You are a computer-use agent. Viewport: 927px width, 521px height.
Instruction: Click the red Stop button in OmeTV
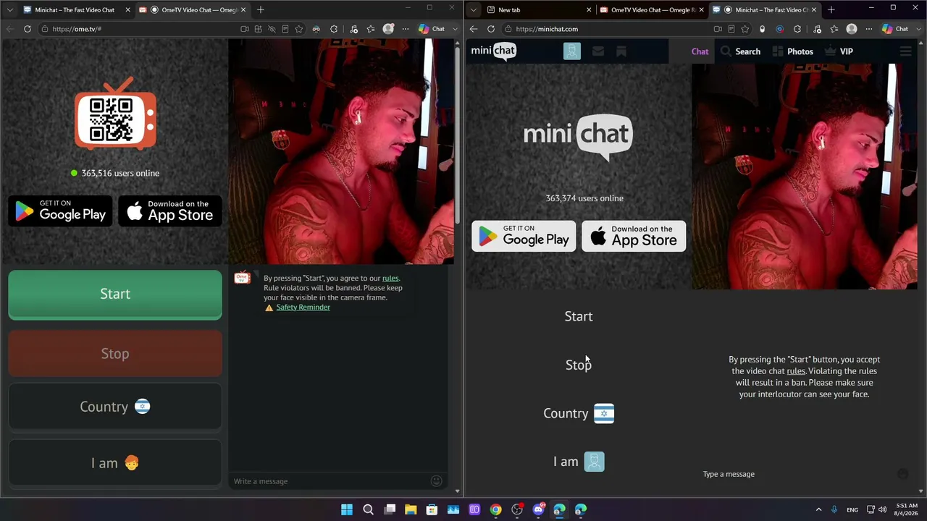115,354
